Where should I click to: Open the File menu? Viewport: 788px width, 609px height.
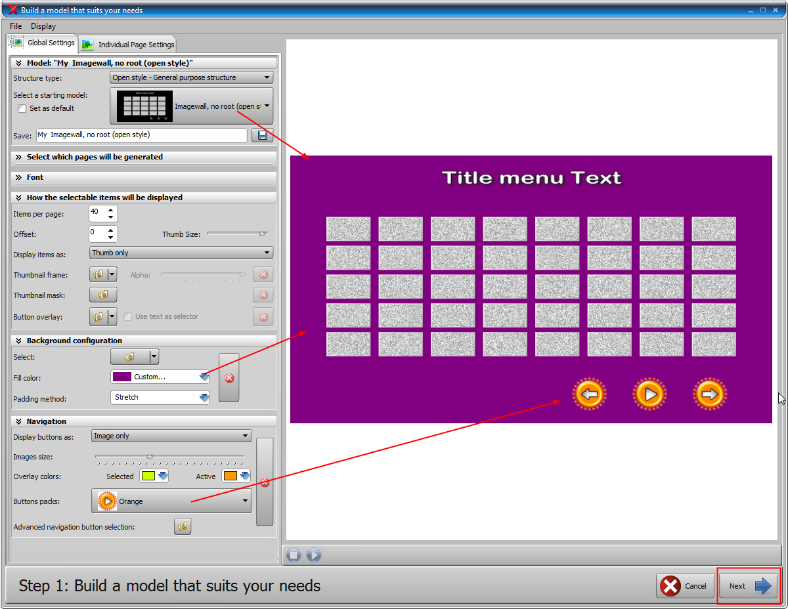coord(16,26)
